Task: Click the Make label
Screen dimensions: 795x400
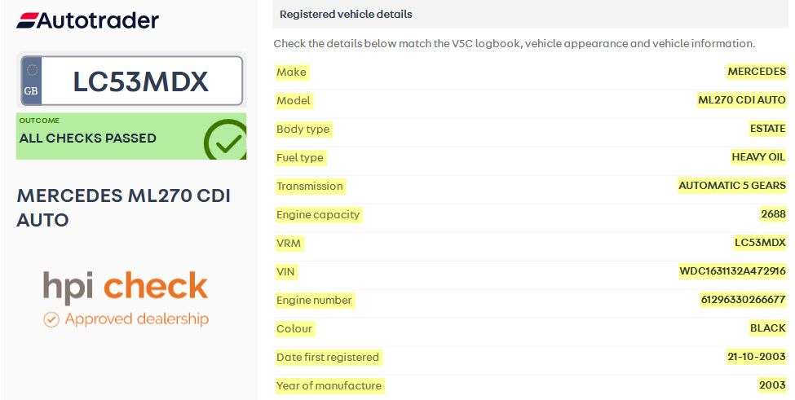Action: pyautogui.click(x=291, y=72)
